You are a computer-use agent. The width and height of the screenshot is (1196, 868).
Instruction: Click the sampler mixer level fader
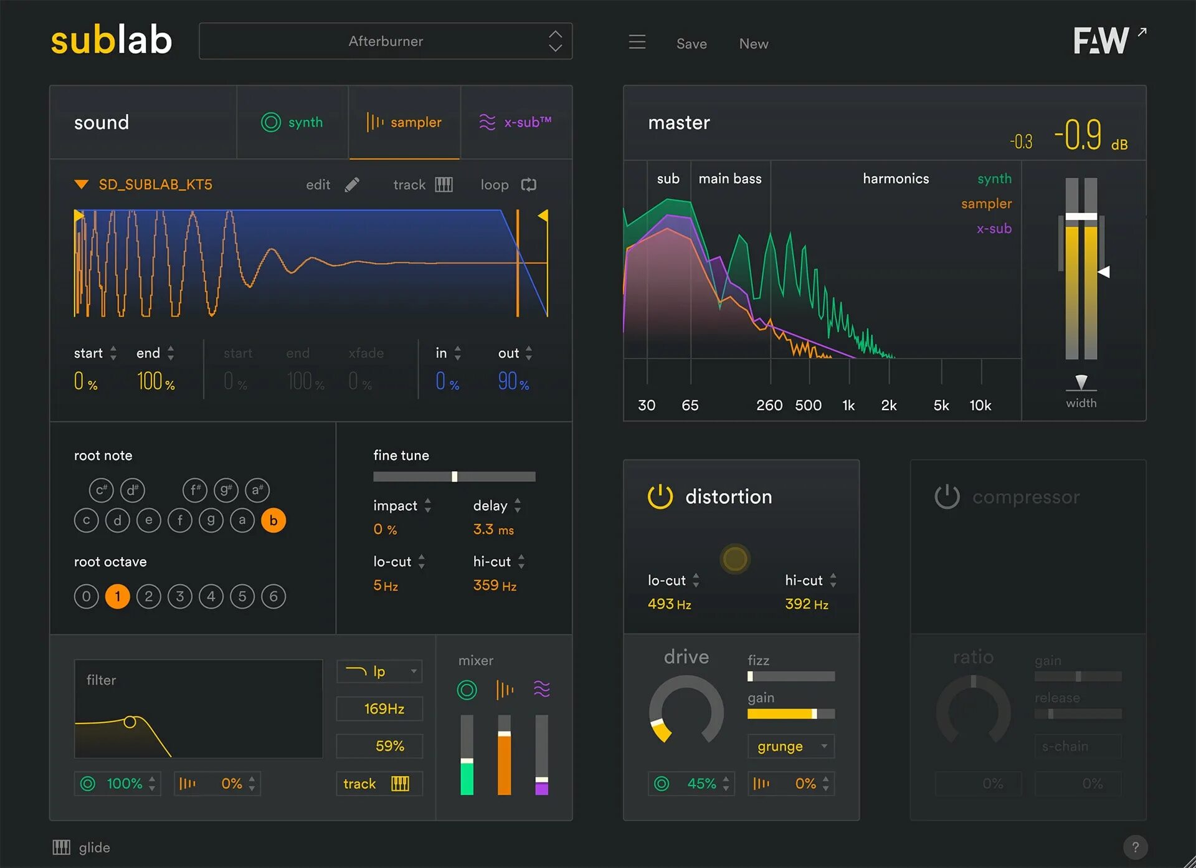click(x=505, y=755)
